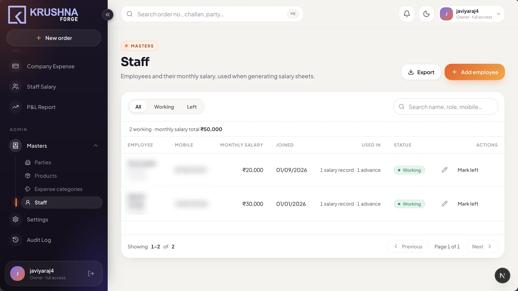Click Working status badge in ₹20,000 row
The height and width of the screenshot is (291, 518).
tap(409, 170)
